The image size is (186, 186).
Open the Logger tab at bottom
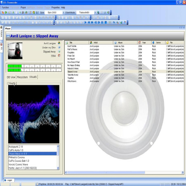pyautogui.click(x=9, y=180)
